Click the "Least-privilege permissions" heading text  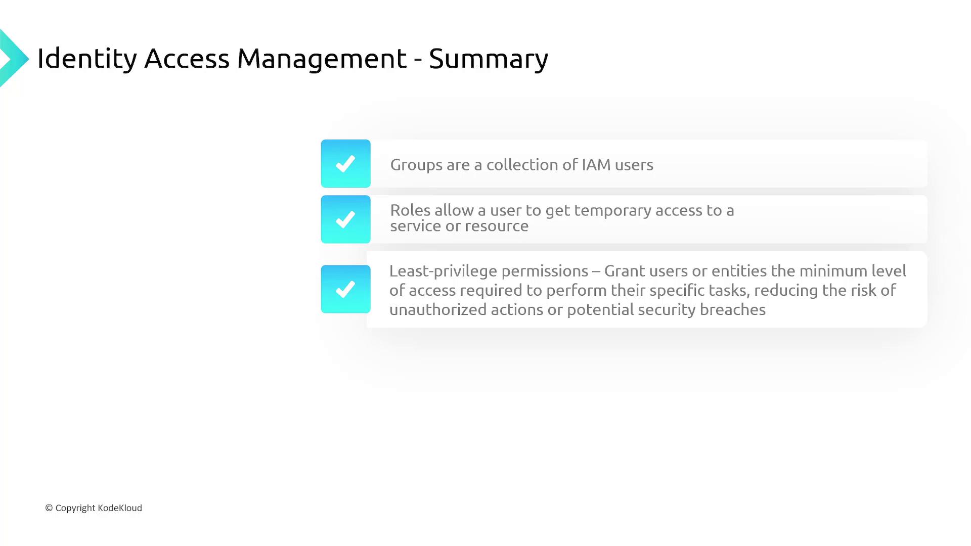(x=489, y=271)
